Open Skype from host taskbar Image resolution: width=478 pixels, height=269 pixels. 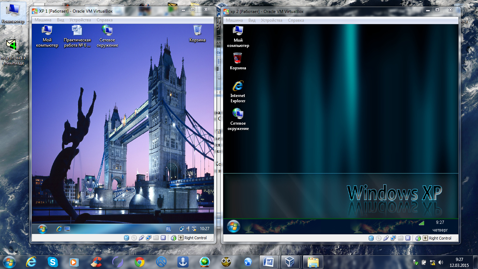point(53,262)
